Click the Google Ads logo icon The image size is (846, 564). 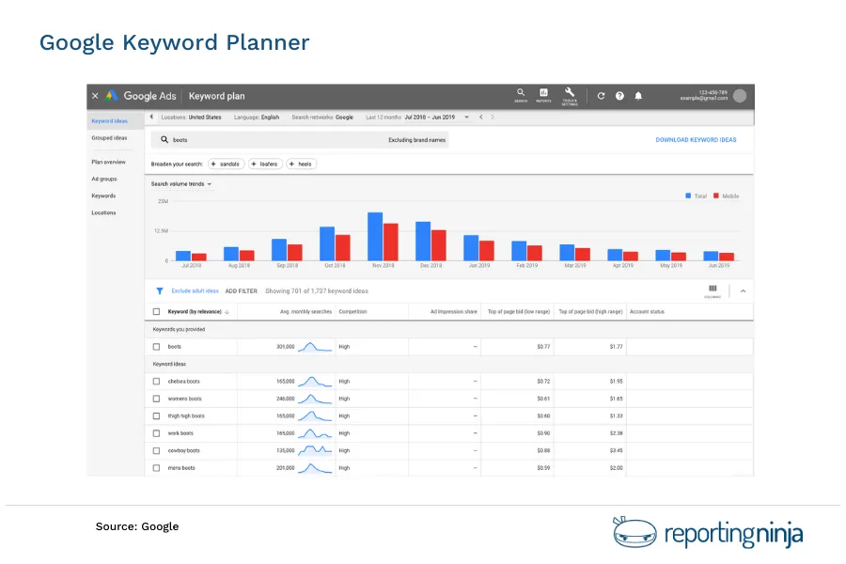click(112, 96)
